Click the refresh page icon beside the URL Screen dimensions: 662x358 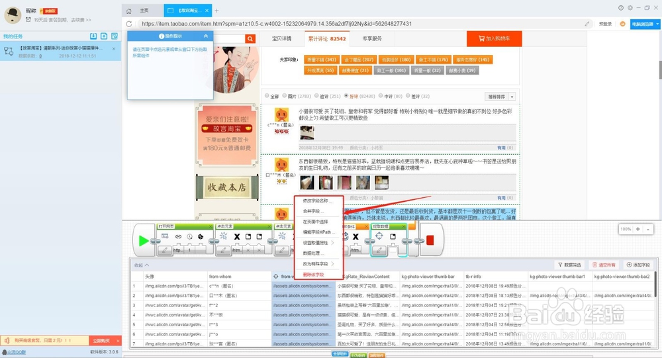pyautogui.click(x=129, y=24)
